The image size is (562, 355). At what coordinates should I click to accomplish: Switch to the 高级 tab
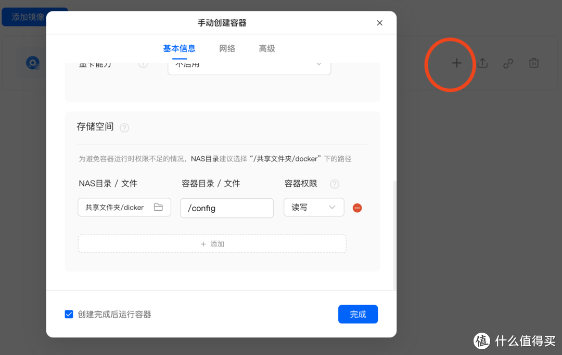(266, 48)
